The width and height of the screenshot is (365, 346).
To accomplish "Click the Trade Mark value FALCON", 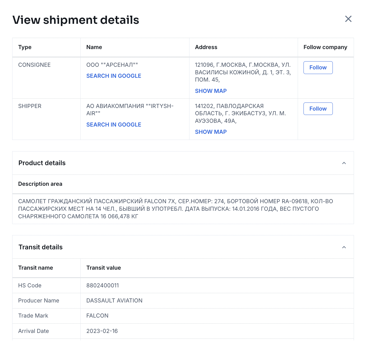I will click(x=97, y=316).
